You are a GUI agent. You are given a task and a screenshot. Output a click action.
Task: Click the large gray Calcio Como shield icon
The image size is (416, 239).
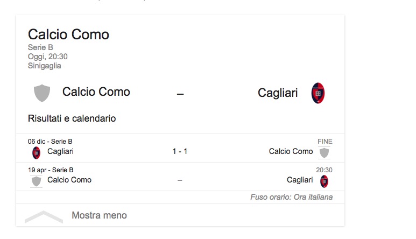(x=42, y=93)
